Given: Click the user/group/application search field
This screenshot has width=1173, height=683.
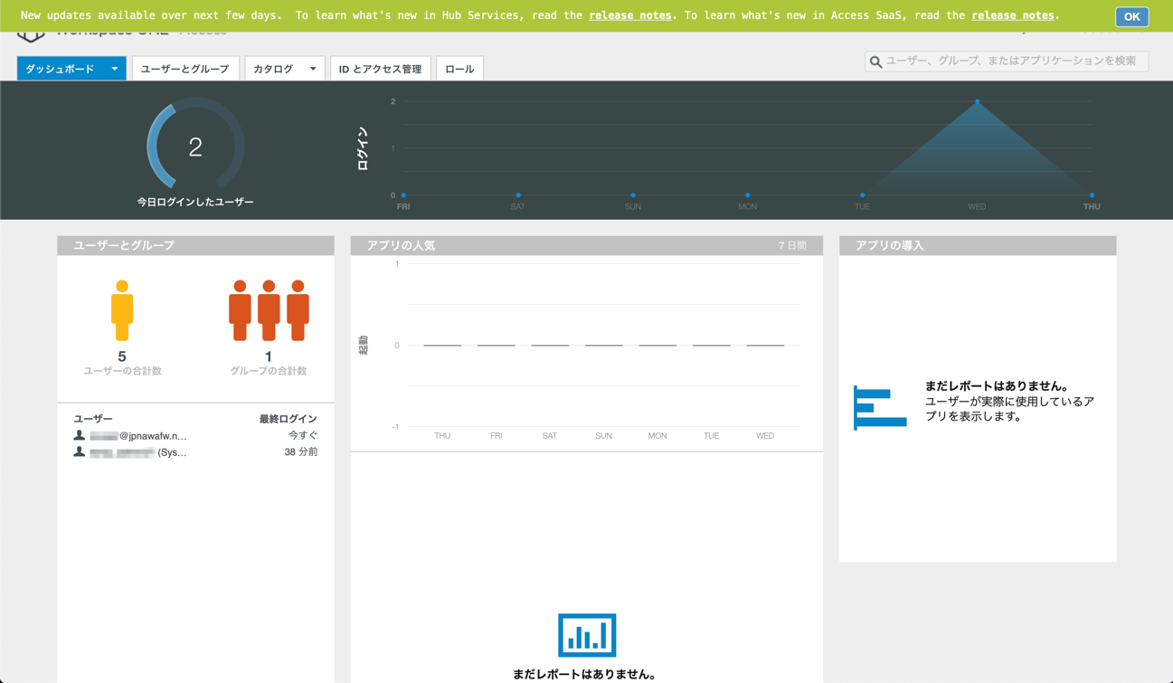Looking at the screenshot, I should (x=1007, y=61).
